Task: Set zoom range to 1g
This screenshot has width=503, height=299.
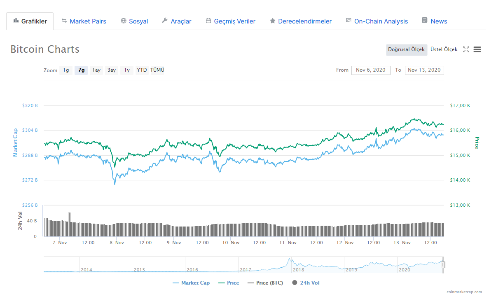Action: (x=66, y=70)
